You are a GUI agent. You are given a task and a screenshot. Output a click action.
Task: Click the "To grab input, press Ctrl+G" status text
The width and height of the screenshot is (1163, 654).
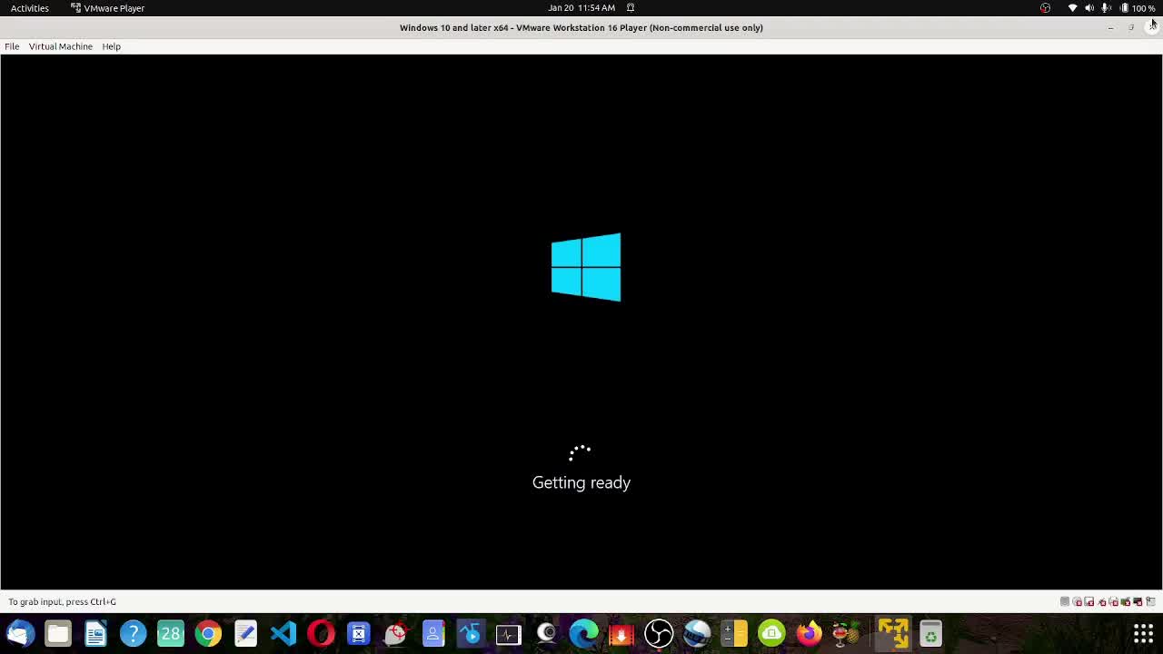[x=63, y=601]
